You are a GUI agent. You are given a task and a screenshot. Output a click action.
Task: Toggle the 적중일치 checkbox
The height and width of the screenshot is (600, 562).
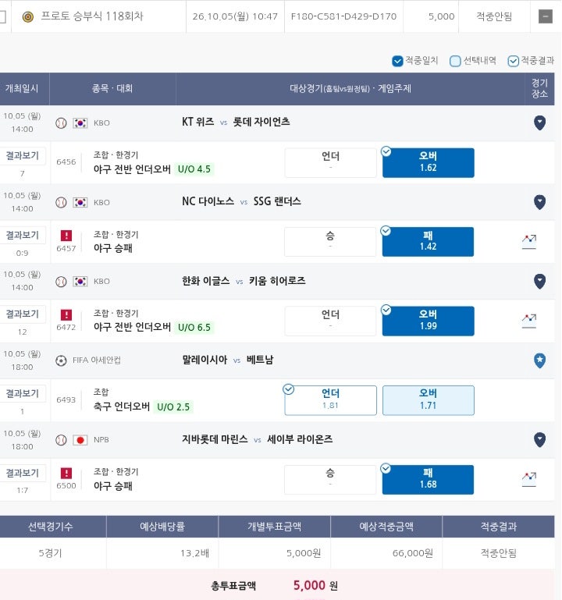(x=397, y=61)
